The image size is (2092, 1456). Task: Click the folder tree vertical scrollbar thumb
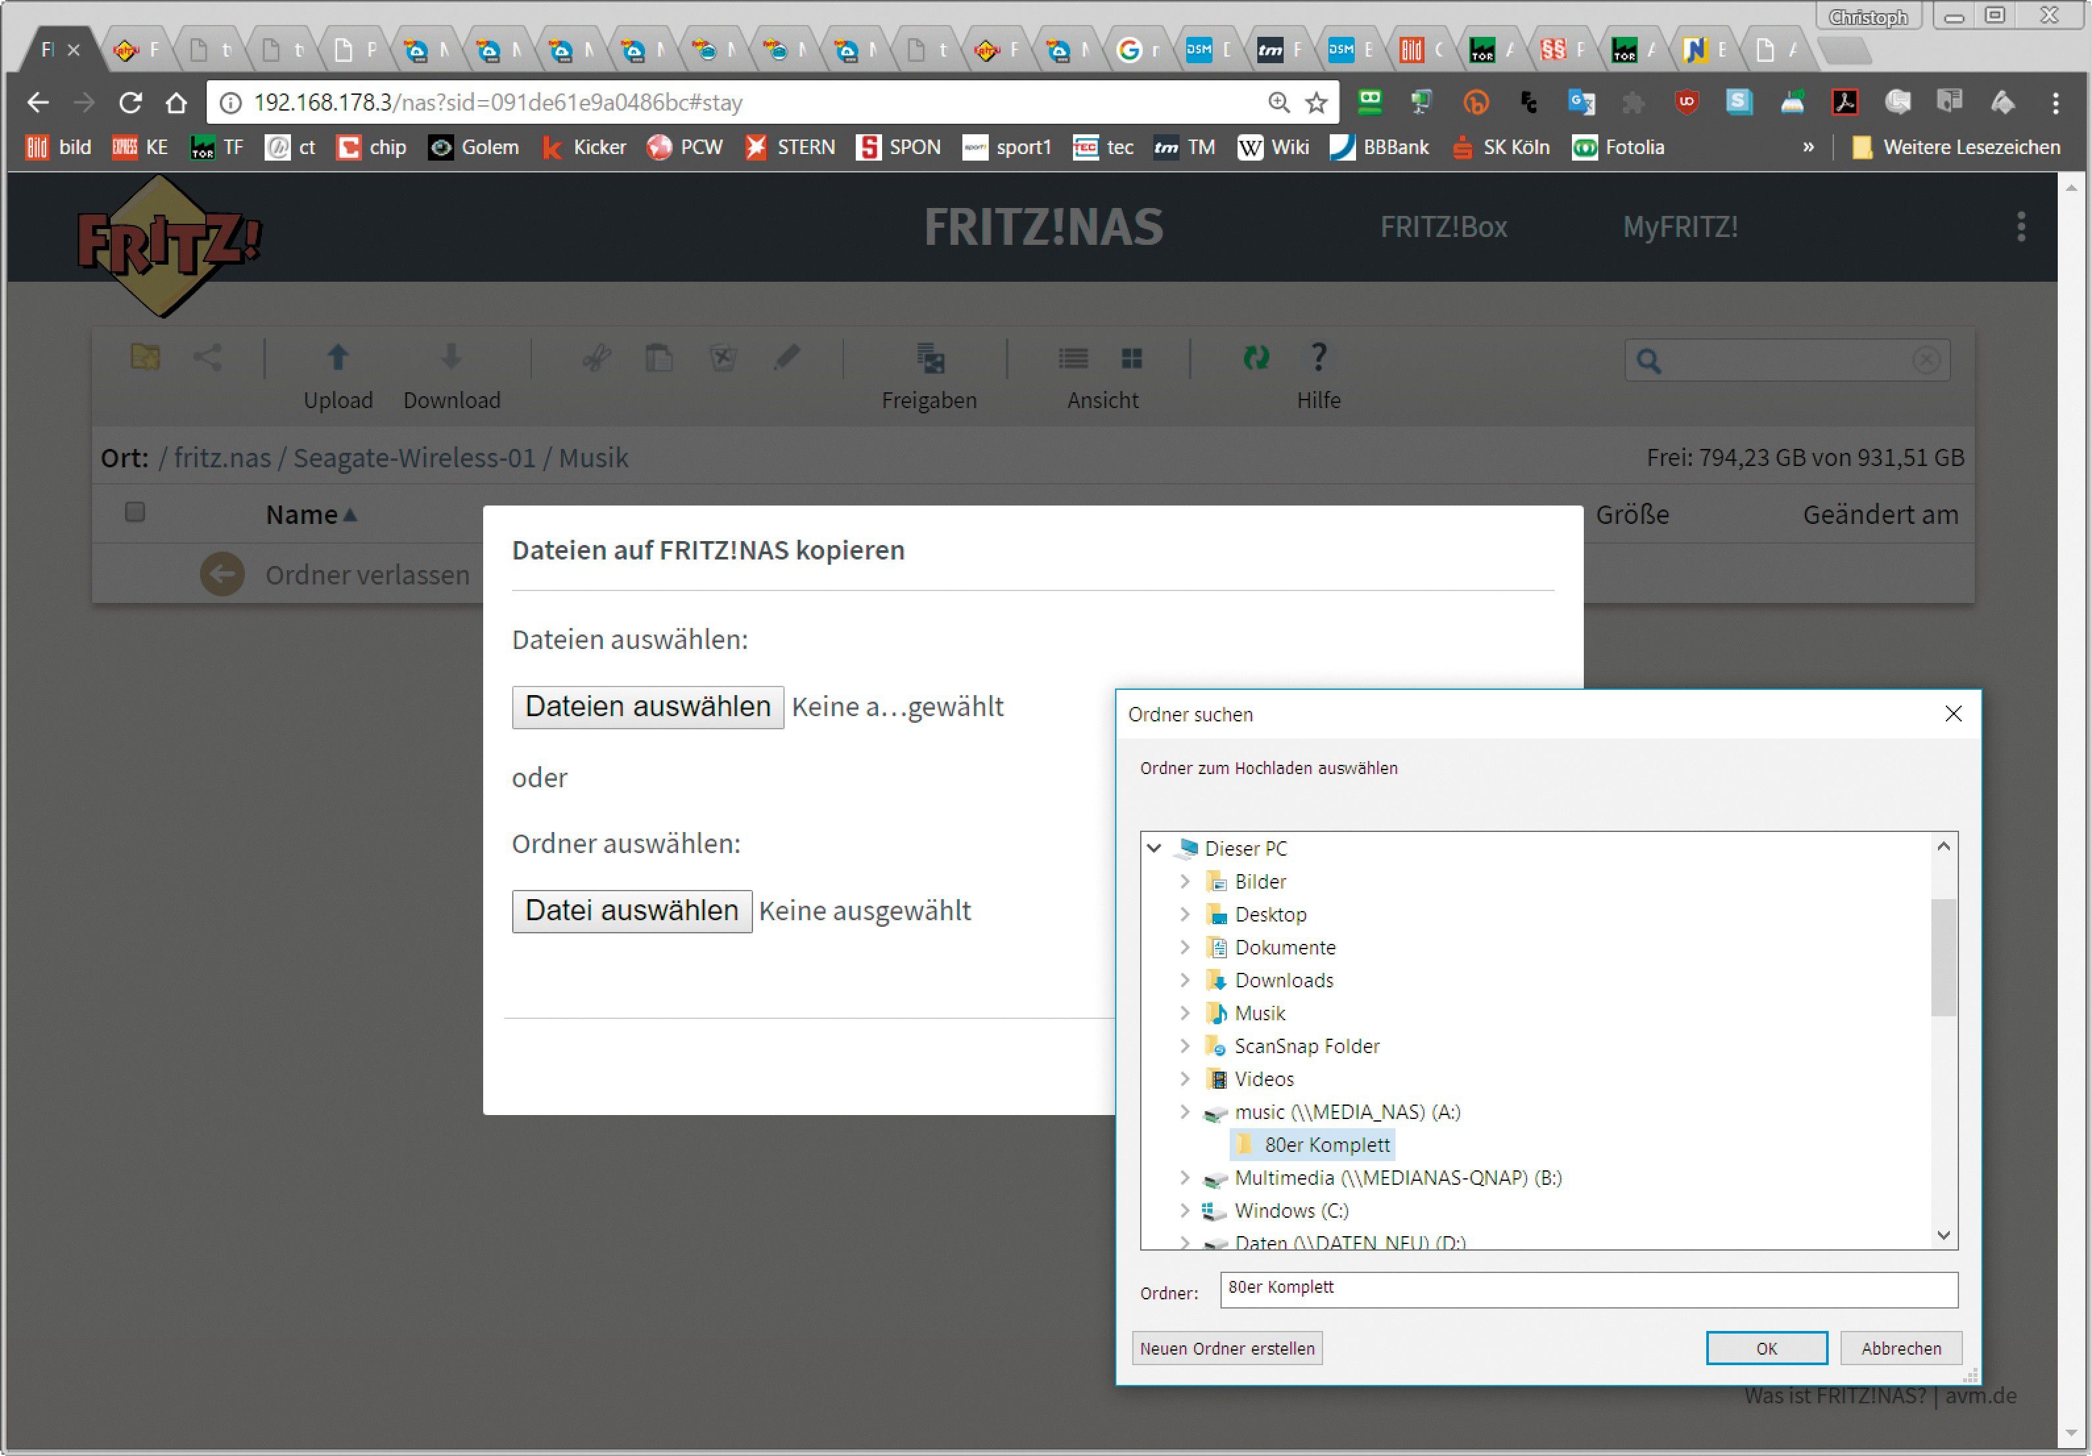(1943, 956)
